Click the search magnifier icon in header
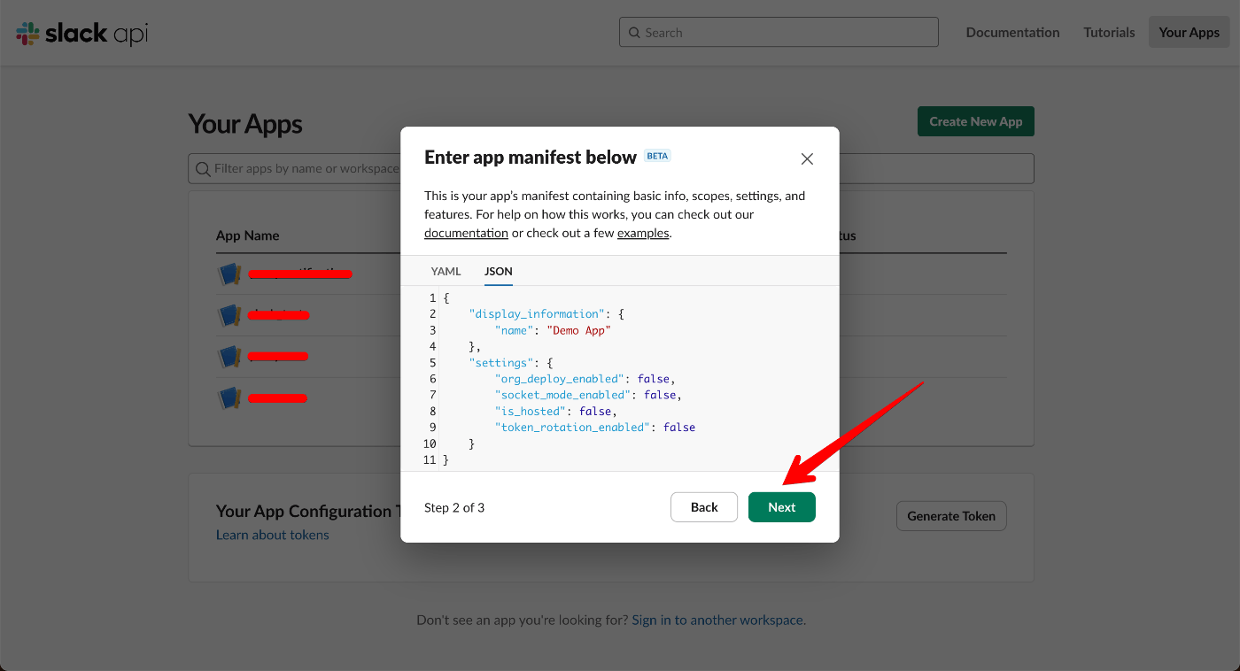Screen dimensions: 1240x671 pos(634,33)
